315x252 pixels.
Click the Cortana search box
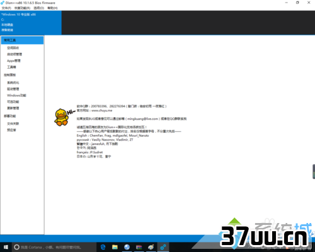(54, 247)
